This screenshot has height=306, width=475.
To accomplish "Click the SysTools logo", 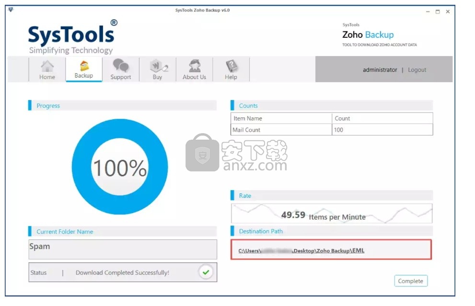I will pyautogui.click(x=73, y=37).
